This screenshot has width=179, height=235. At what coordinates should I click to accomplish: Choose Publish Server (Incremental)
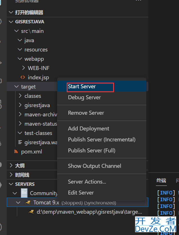tap(102, 139)
